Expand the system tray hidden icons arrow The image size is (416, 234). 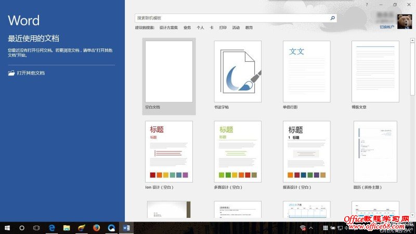point(311,228)
